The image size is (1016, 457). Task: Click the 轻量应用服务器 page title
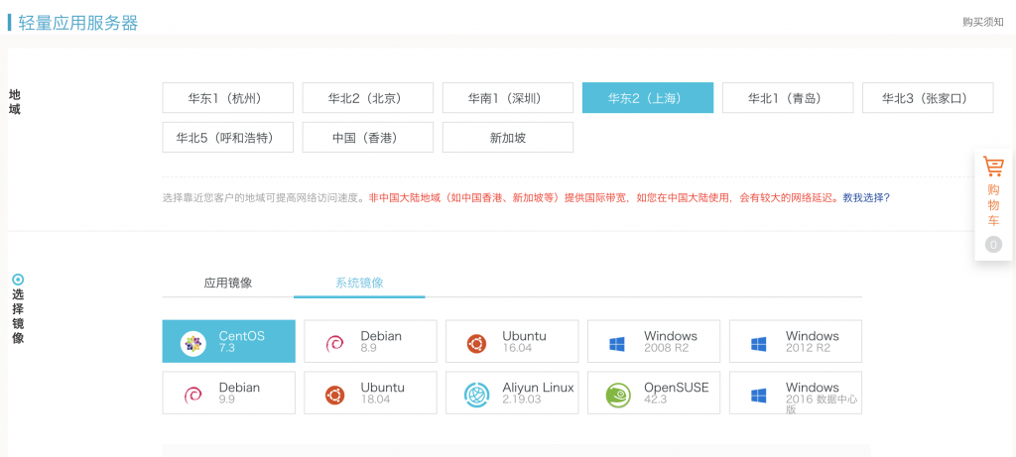(x=77, y=23)
